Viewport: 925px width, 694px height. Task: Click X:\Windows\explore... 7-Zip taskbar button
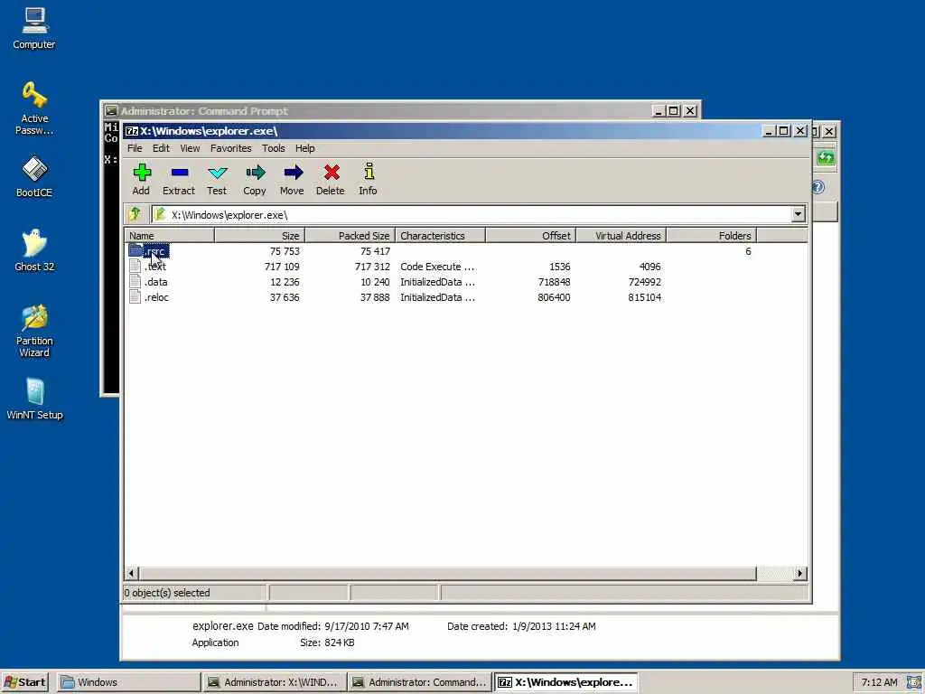click(x=565, y=682)
